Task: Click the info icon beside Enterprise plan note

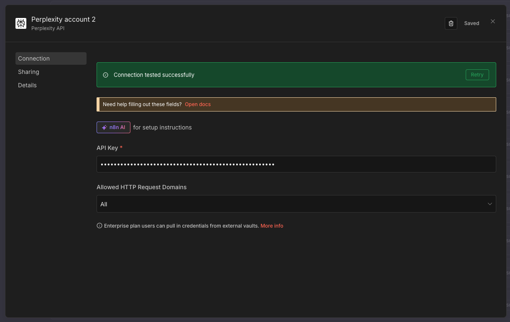Action: click(99, 226)
